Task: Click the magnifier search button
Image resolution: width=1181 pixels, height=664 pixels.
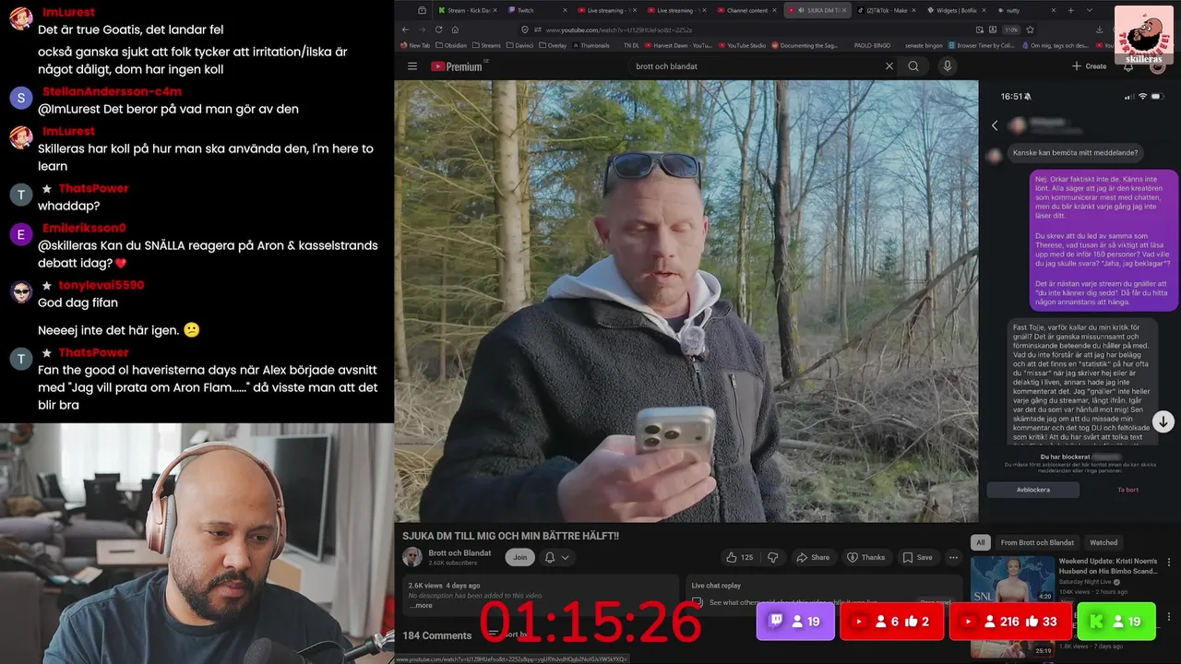Action: pyautogui.click(x=913, y=66)
